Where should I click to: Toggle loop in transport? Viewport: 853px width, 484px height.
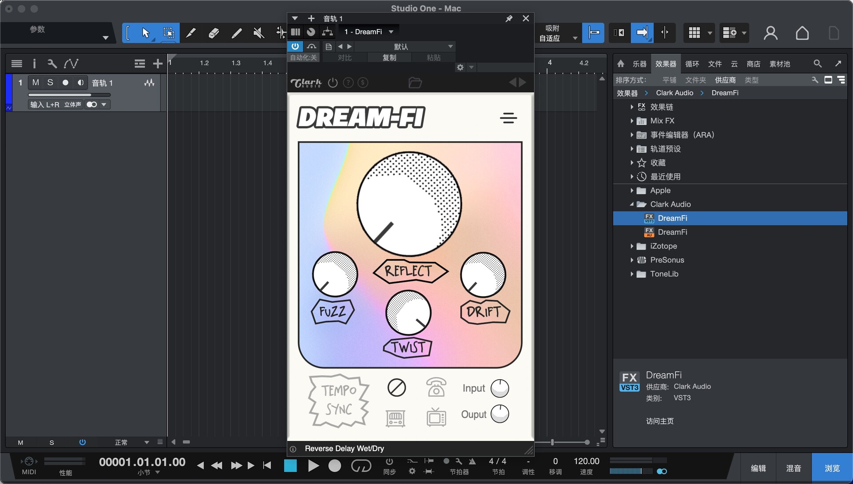click(361, 465)
